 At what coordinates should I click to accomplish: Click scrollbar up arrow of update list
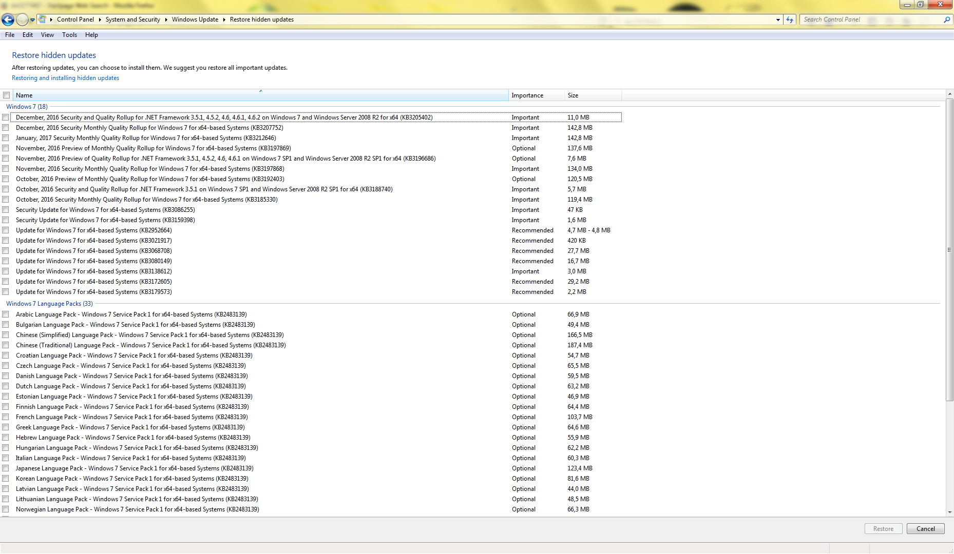coord(949,94)
